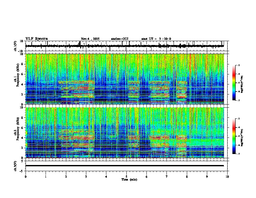Click the "start UT = 3 :20: 0" text
The image size is (256, 198).
point(156,39)
